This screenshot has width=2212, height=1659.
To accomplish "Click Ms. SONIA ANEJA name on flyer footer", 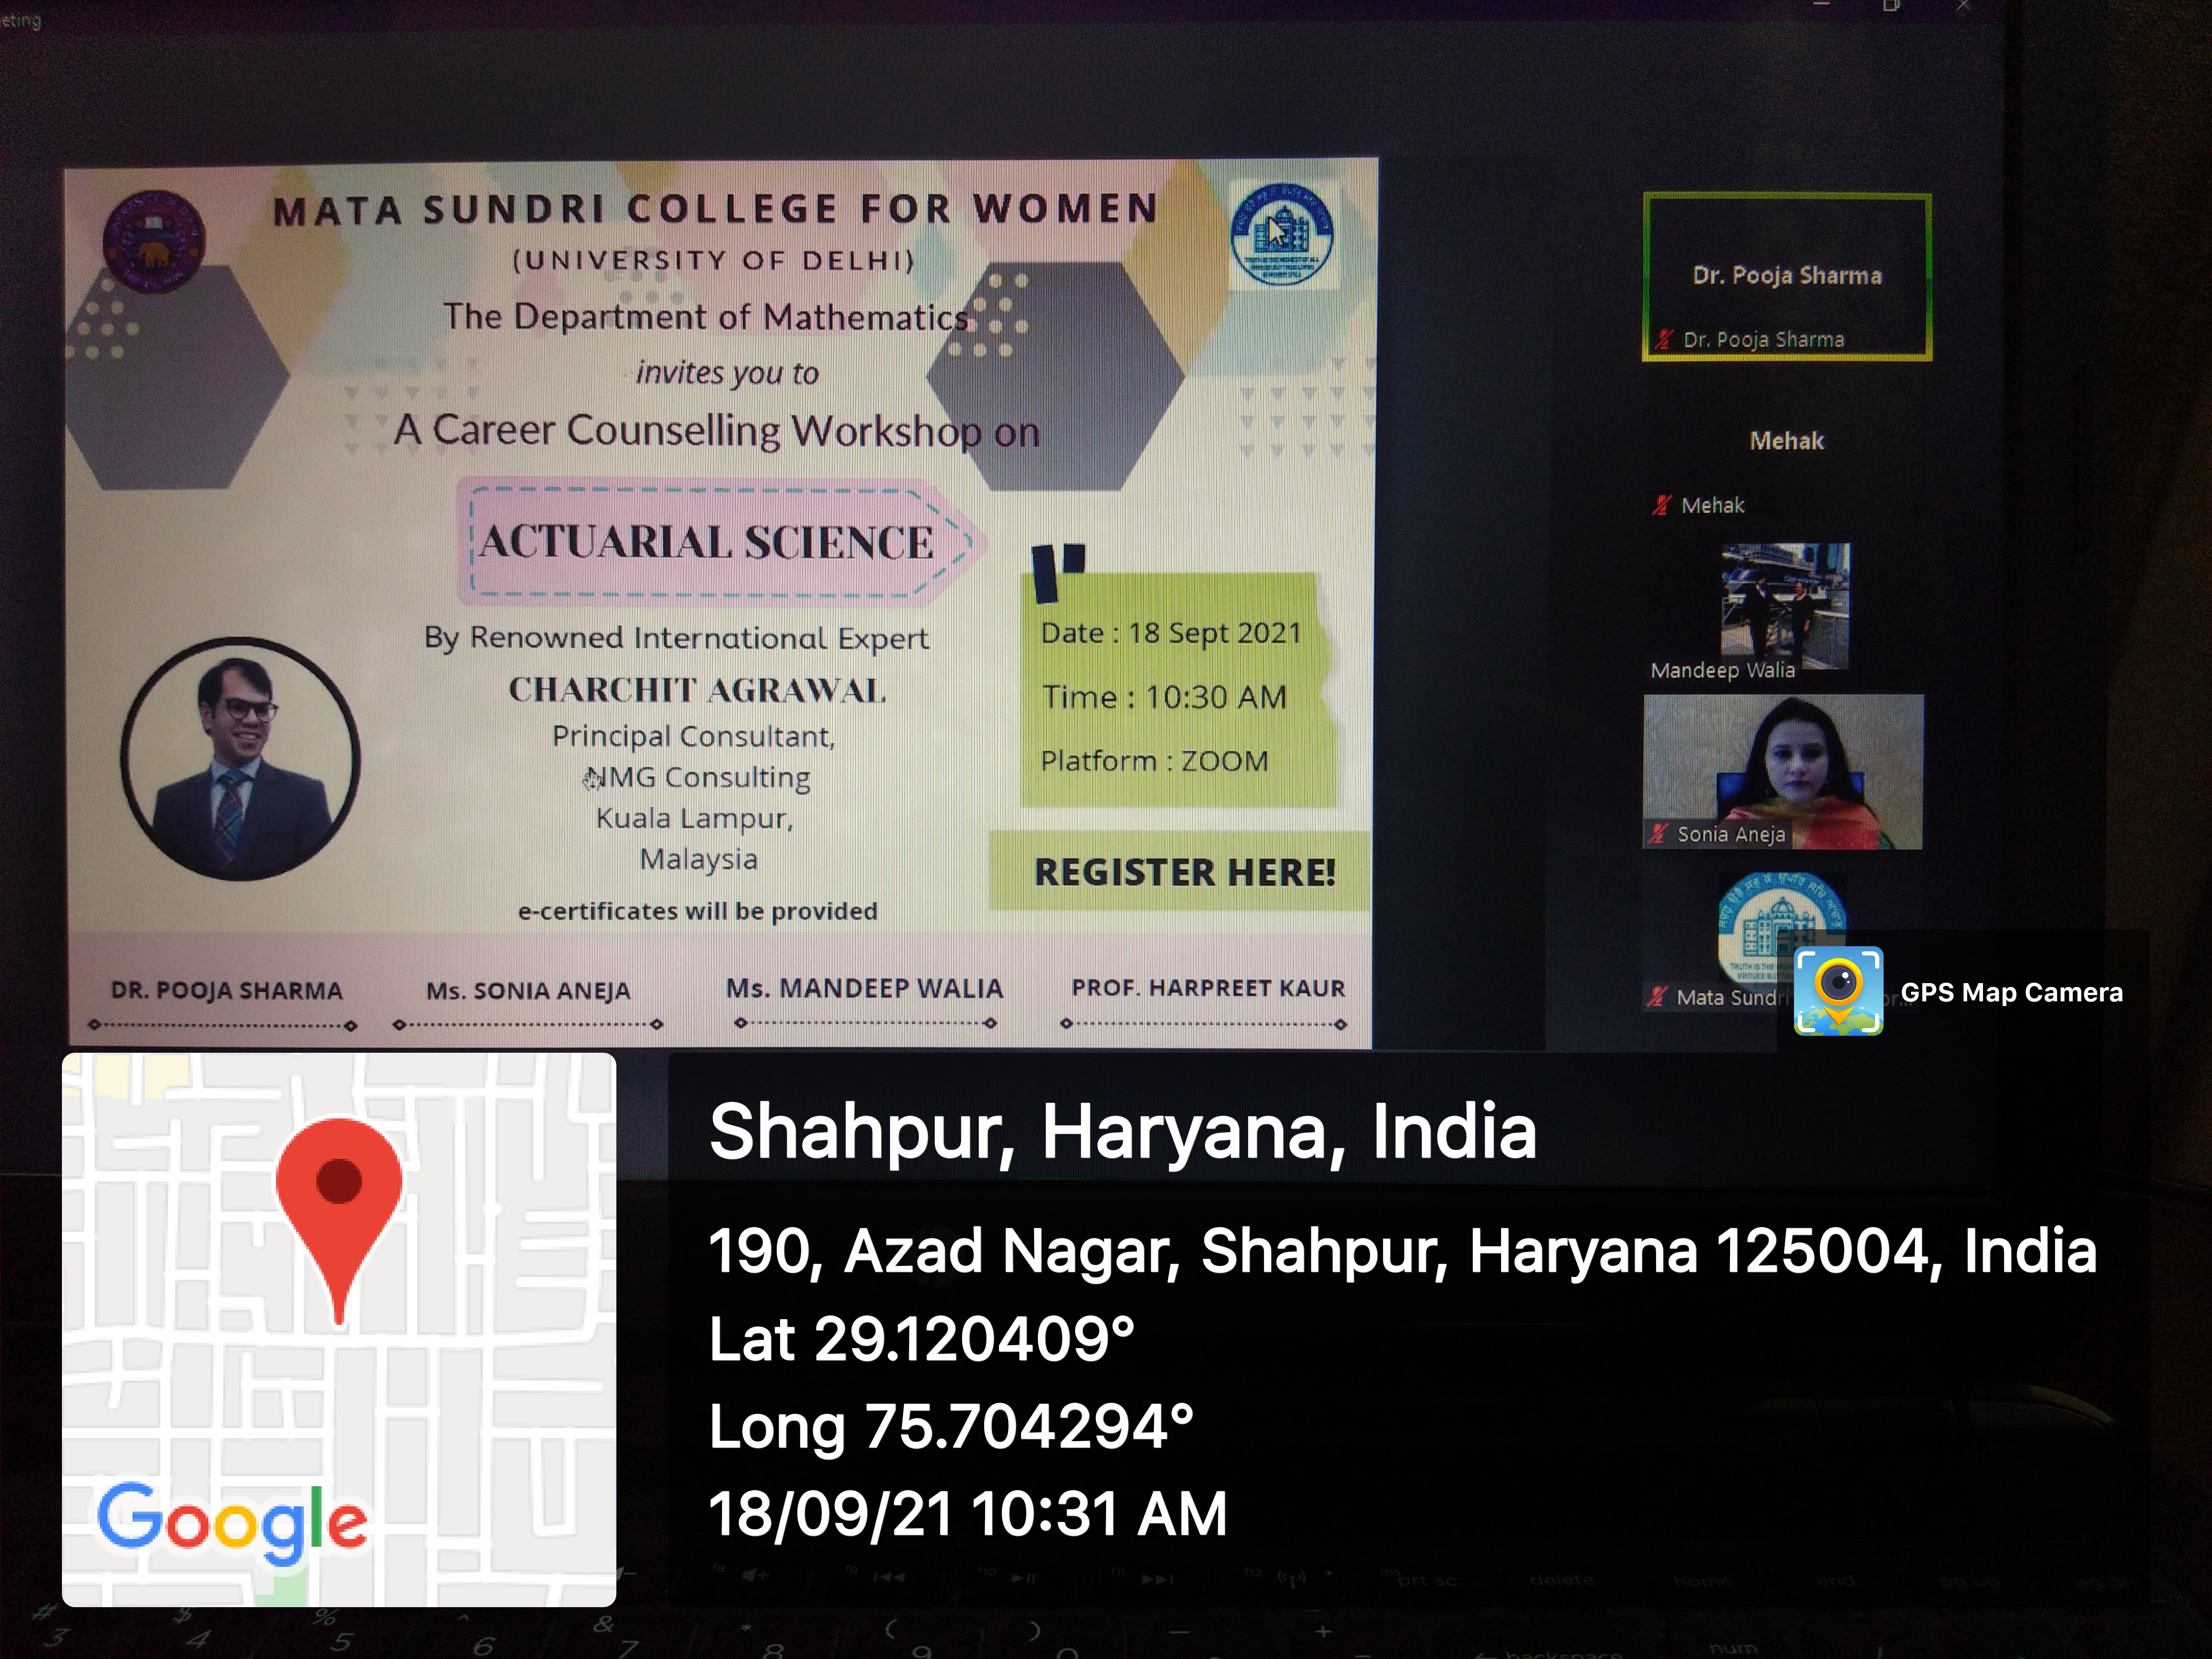I will point(528,991).
